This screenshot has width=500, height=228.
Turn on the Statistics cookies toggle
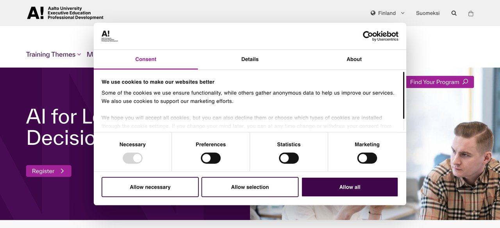click(289, 158)
